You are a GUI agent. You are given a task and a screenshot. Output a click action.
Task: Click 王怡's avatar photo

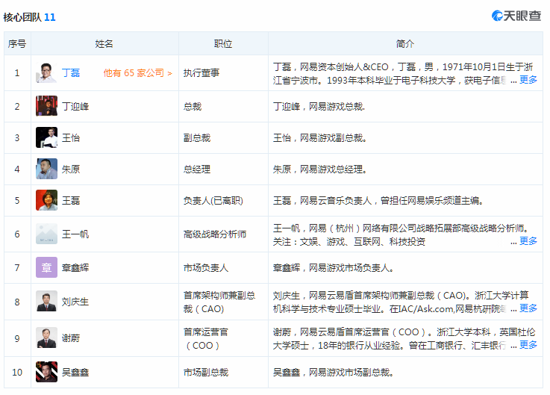46,137
